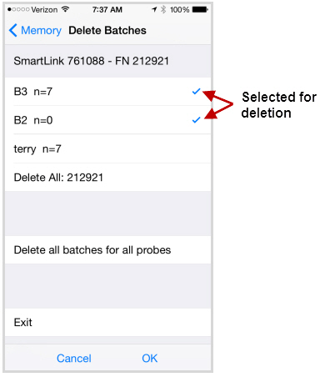The height and width of the screenshot is (377, 320).
Task: Go back to Memory screen
Action: [x=35, y=30]
